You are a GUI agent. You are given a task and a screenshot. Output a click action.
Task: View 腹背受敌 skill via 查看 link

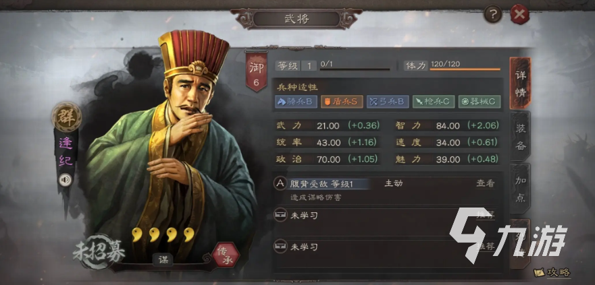click(x=486, y=183)
